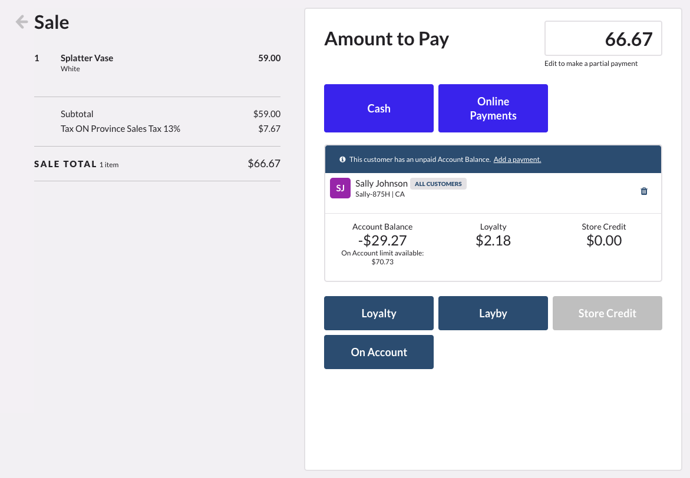Click the SJ customer avatar
Image resolution: width=690 pixels, height=478 pixels.
pyautogui.click(x=340, y=188)
